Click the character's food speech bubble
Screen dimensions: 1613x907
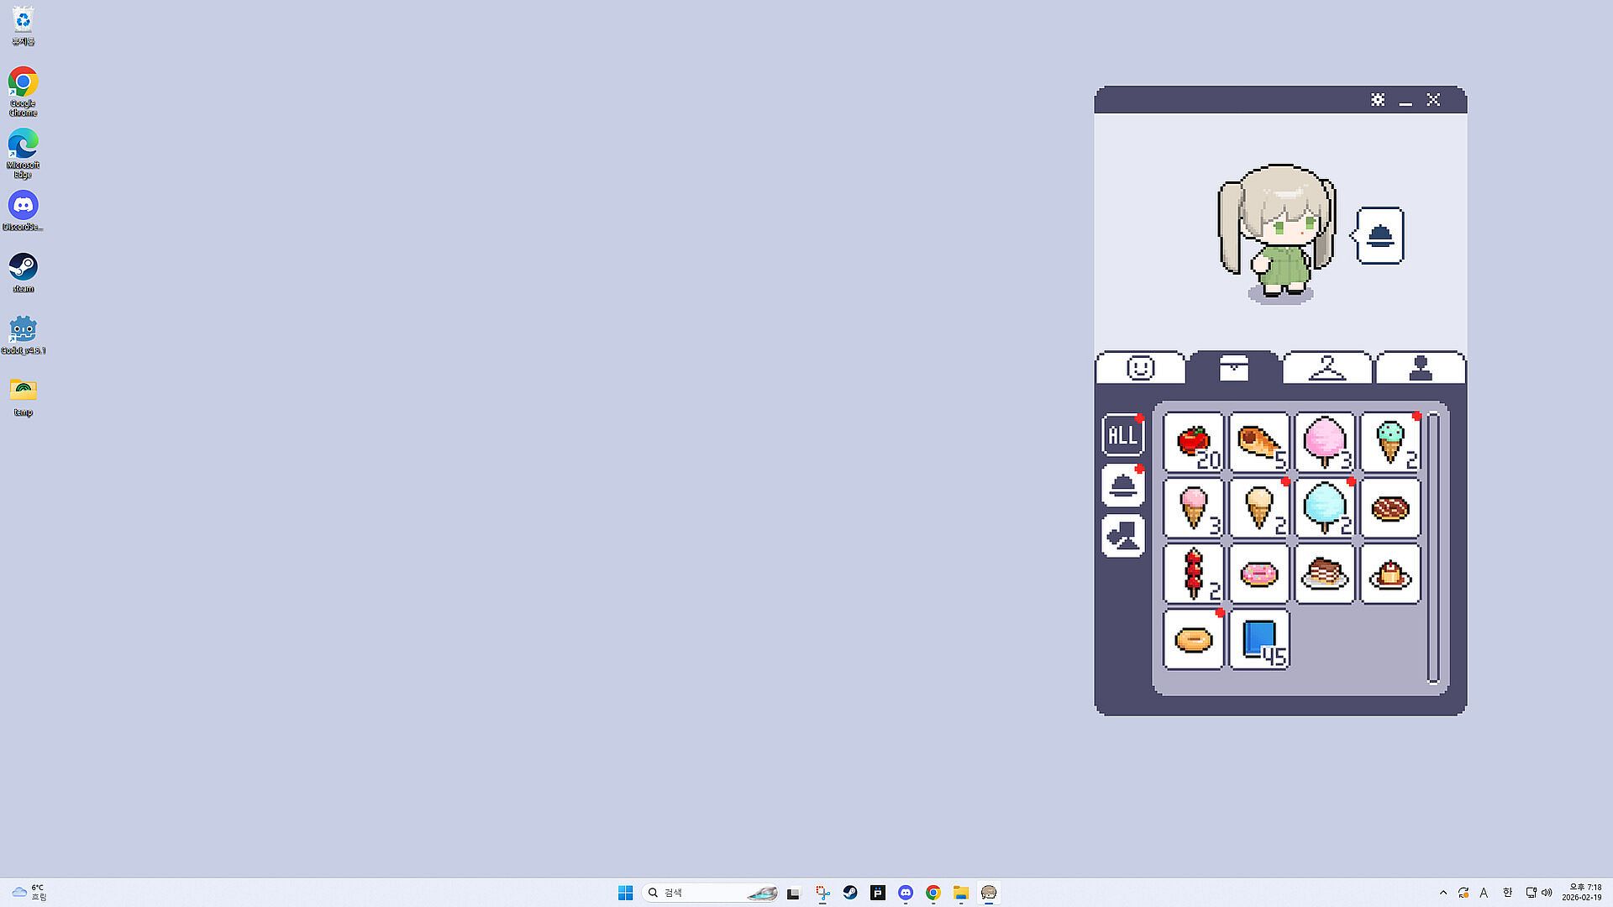tap(1380, 236)
